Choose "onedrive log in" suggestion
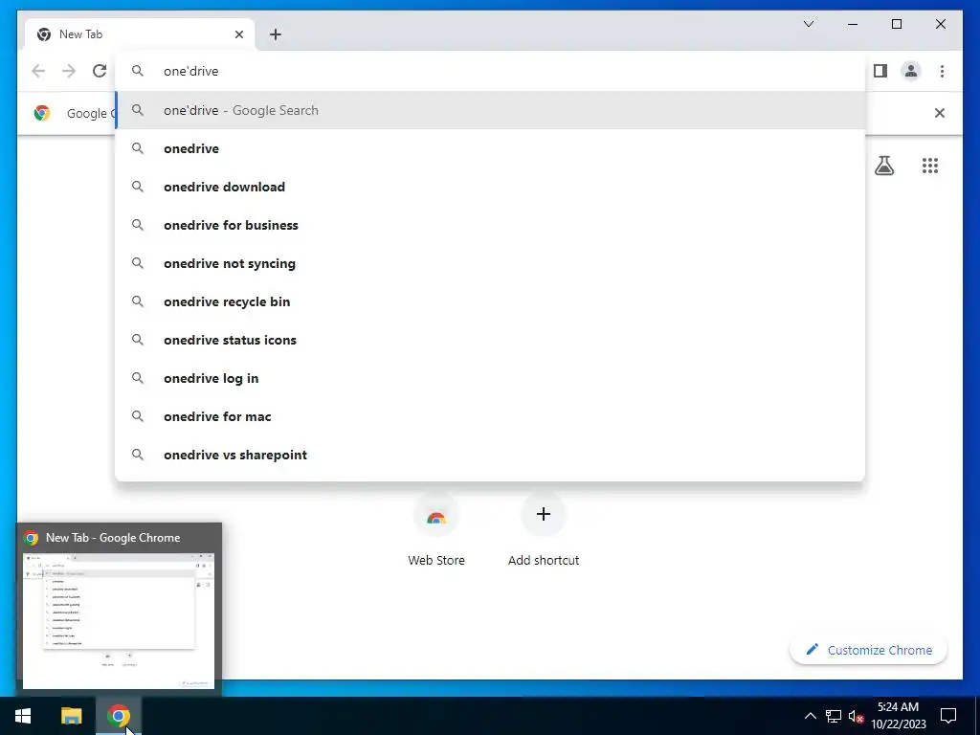 (x=491, y=378)
